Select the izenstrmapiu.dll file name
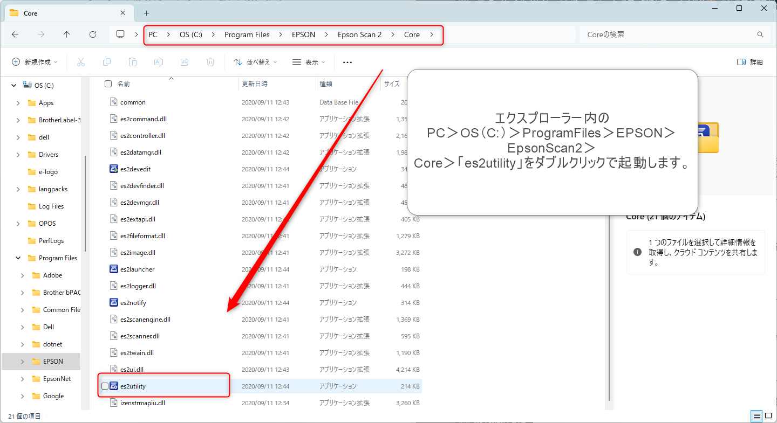 [143, 403]
